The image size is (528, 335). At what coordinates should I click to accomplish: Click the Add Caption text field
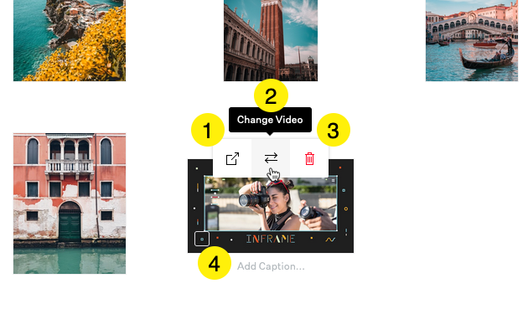[271, 266]
